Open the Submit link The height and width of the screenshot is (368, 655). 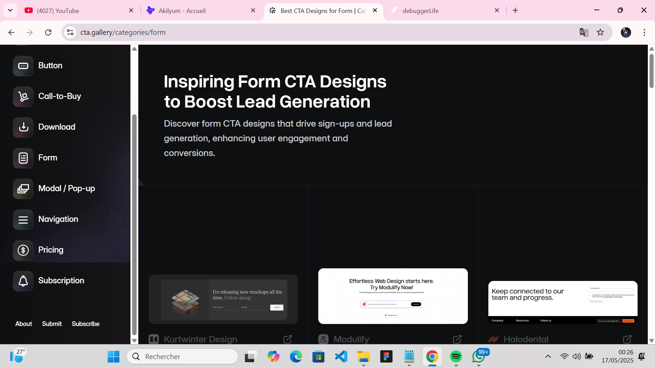tap(52, 324)
